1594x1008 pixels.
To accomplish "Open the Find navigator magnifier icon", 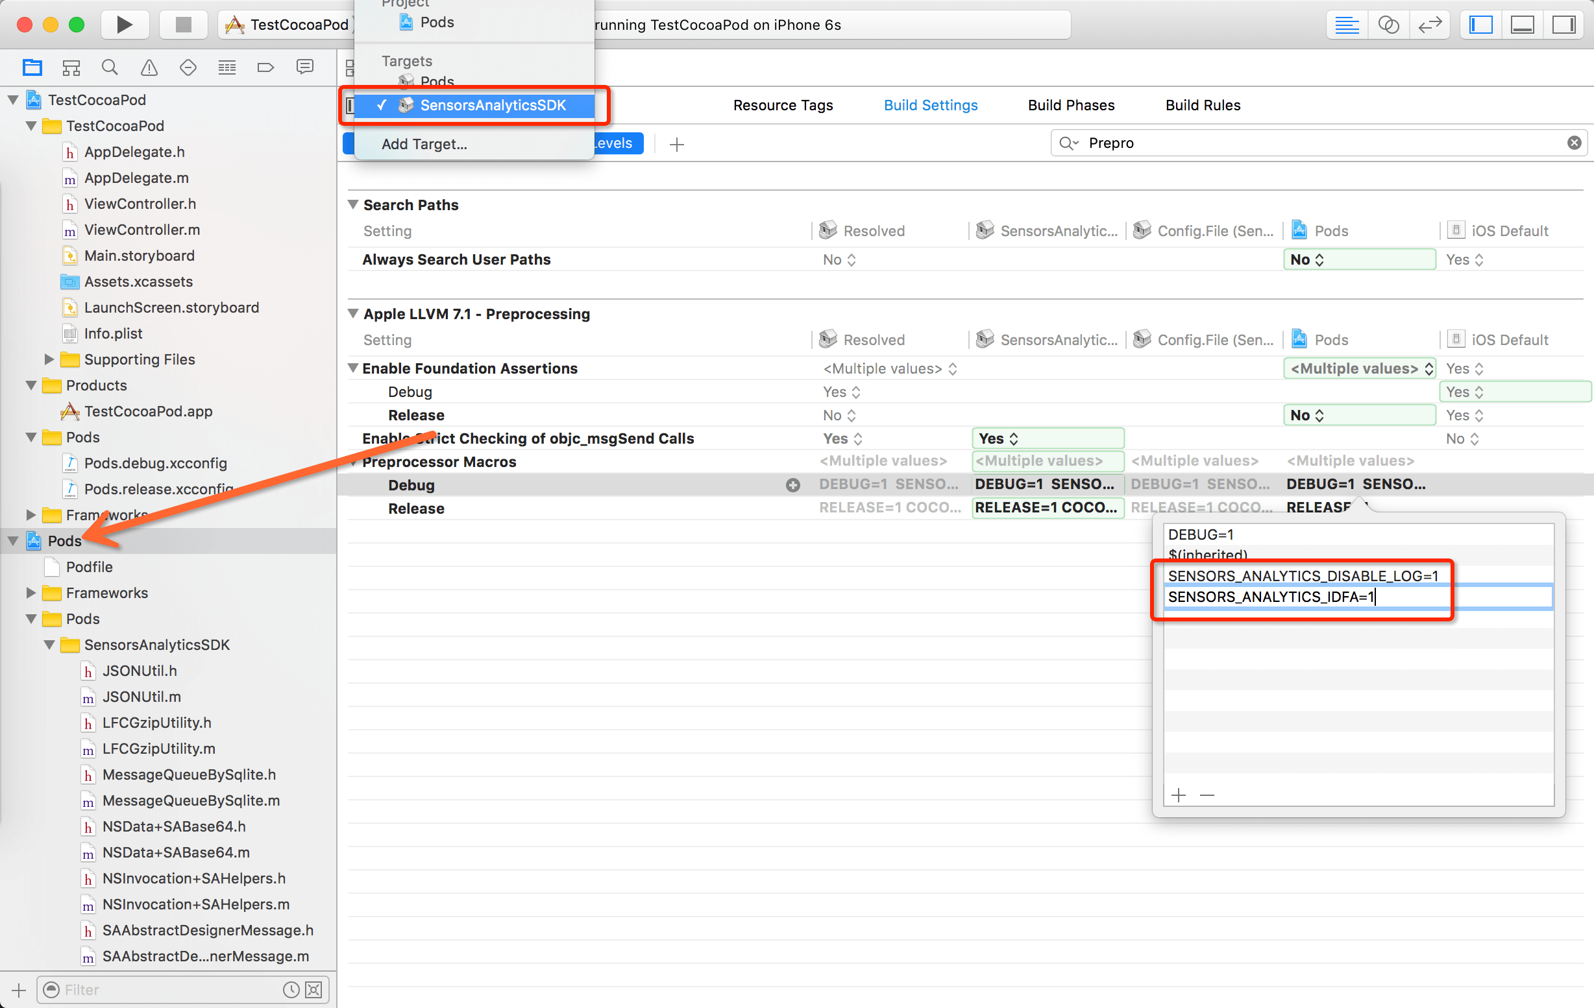I will point(110,67).
